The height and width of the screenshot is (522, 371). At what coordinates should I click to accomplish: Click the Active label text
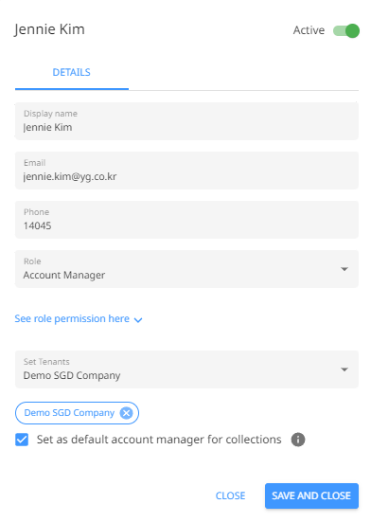coord(309,30)
